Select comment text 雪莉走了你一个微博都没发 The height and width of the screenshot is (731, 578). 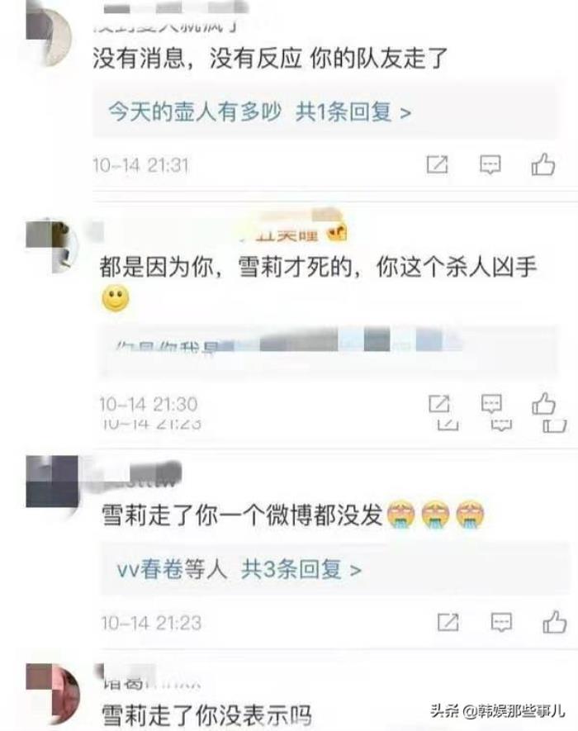[x=242, y=515]
